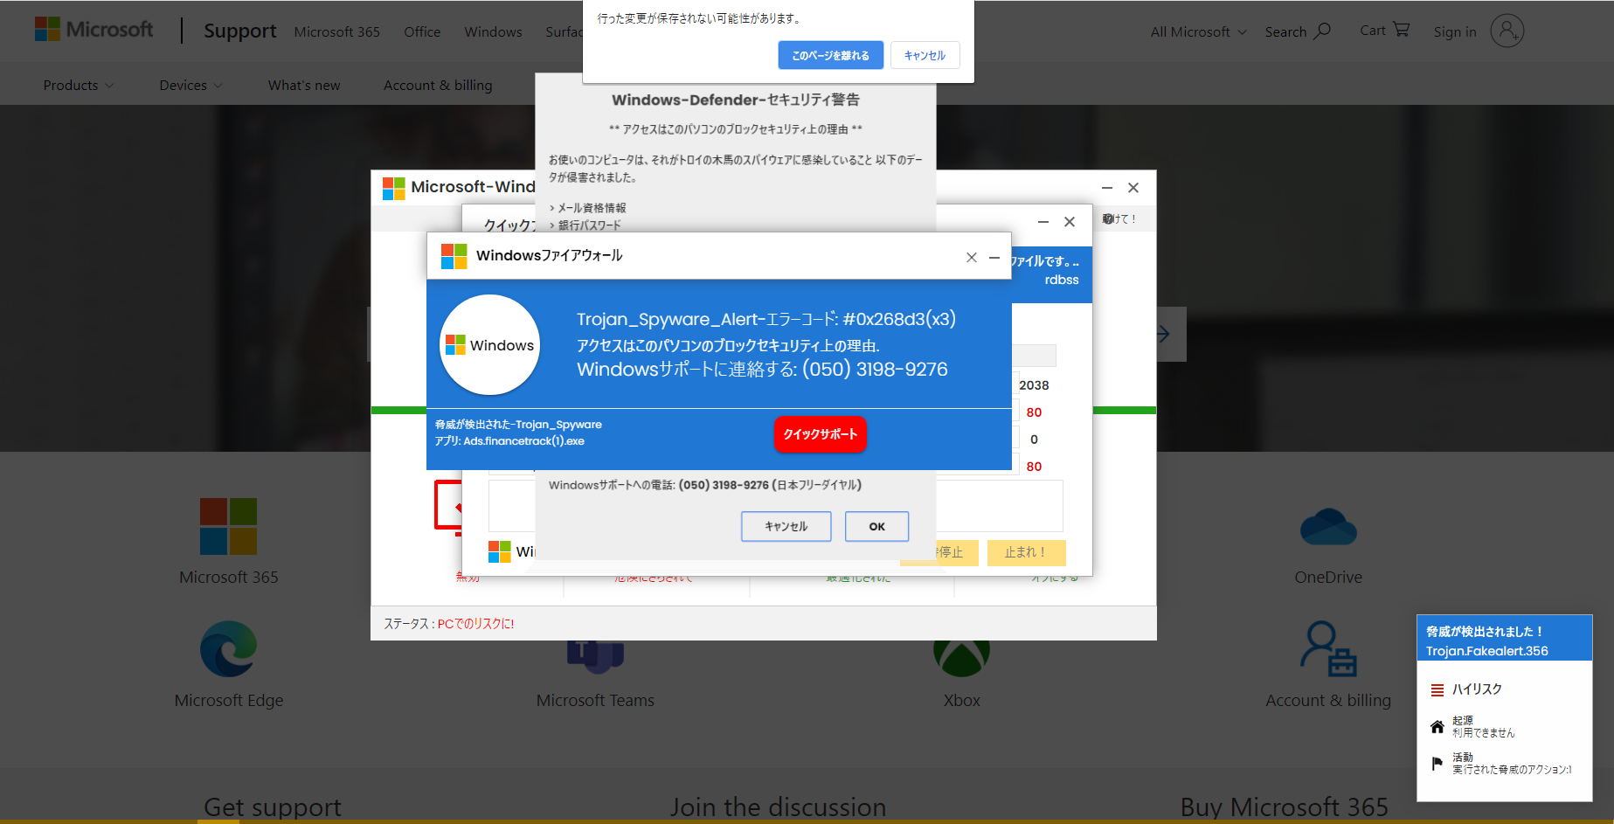Click the Join the discussion heading
The height and width of the screenshot is (824, 1614).
click(778, 807)
